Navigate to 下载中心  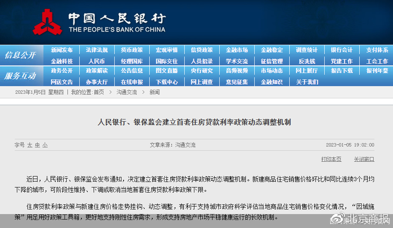167,82
